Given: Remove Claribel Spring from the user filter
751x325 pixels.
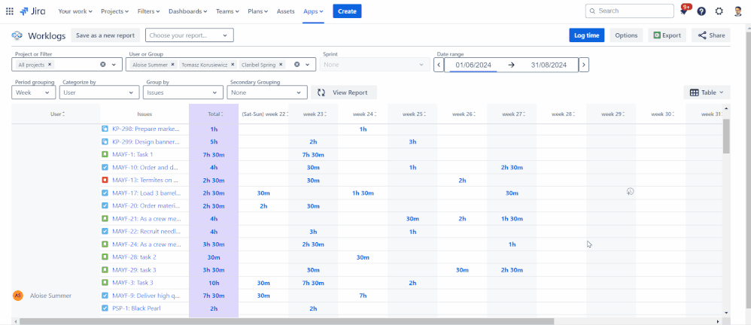Looking at the screenshot, I should [281, 64].
